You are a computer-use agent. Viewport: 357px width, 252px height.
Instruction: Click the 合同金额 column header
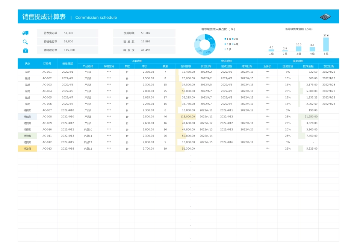(186, 66)
